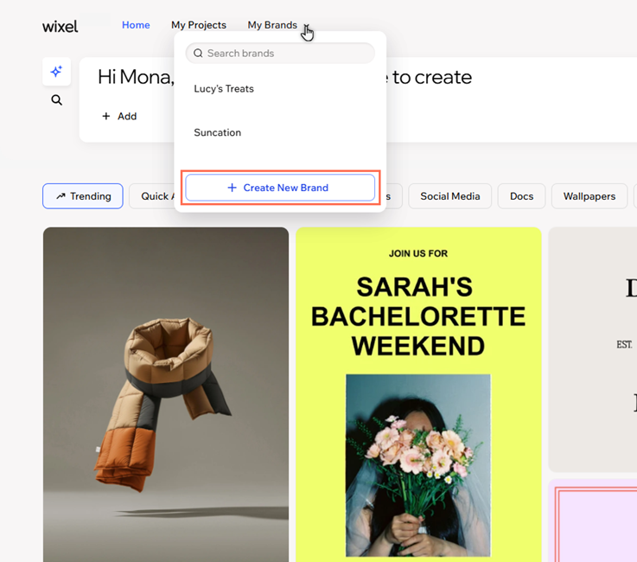The height and width of the screenshot is (562, 637).
Task: Select the Social Media category
Action: [x=450, y=196]
